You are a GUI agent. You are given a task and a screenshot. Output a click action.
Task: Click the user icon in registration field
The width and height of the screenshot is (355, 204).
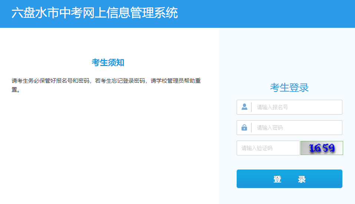click(x=244, y=107)
